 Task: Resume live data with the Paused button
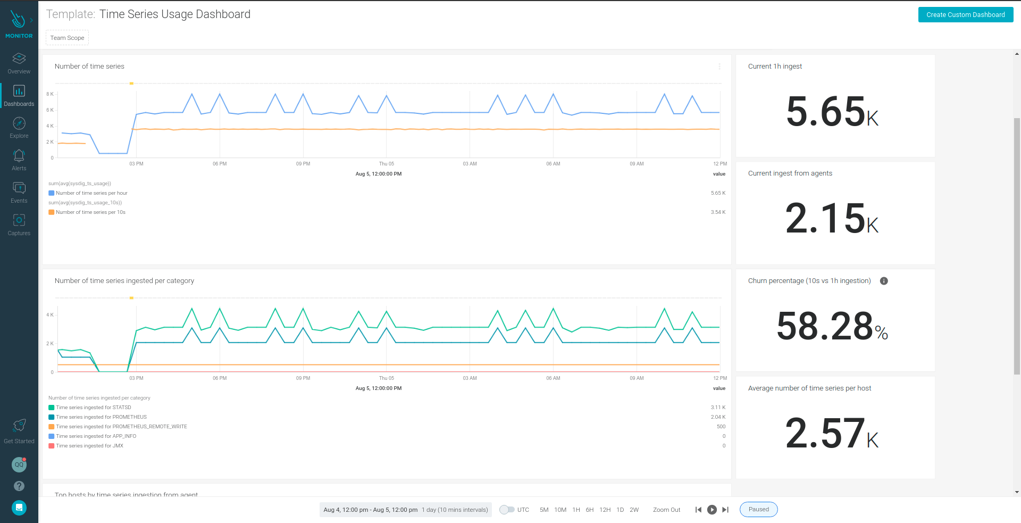pos(758,509)
